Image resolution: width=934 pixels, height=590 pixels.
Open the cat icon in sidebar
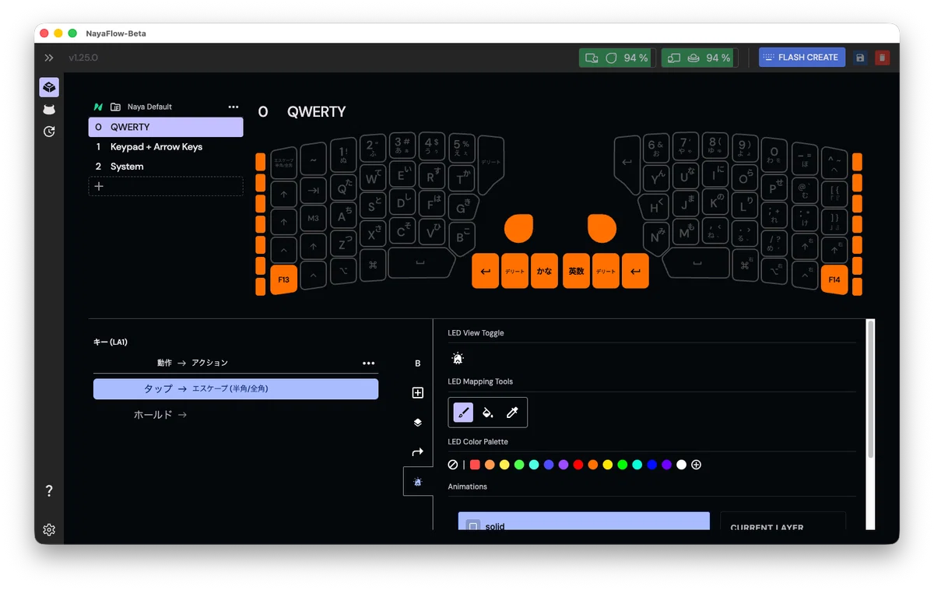[49, 110]
